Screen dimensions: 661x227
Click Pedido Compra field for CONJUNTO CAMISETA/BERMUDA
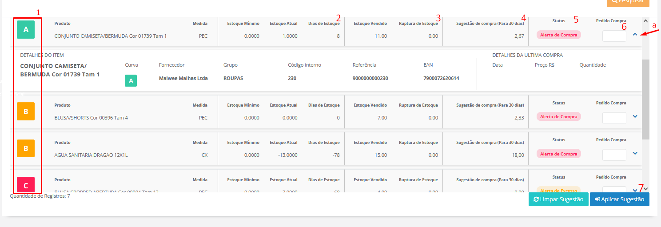click(614, 36)
